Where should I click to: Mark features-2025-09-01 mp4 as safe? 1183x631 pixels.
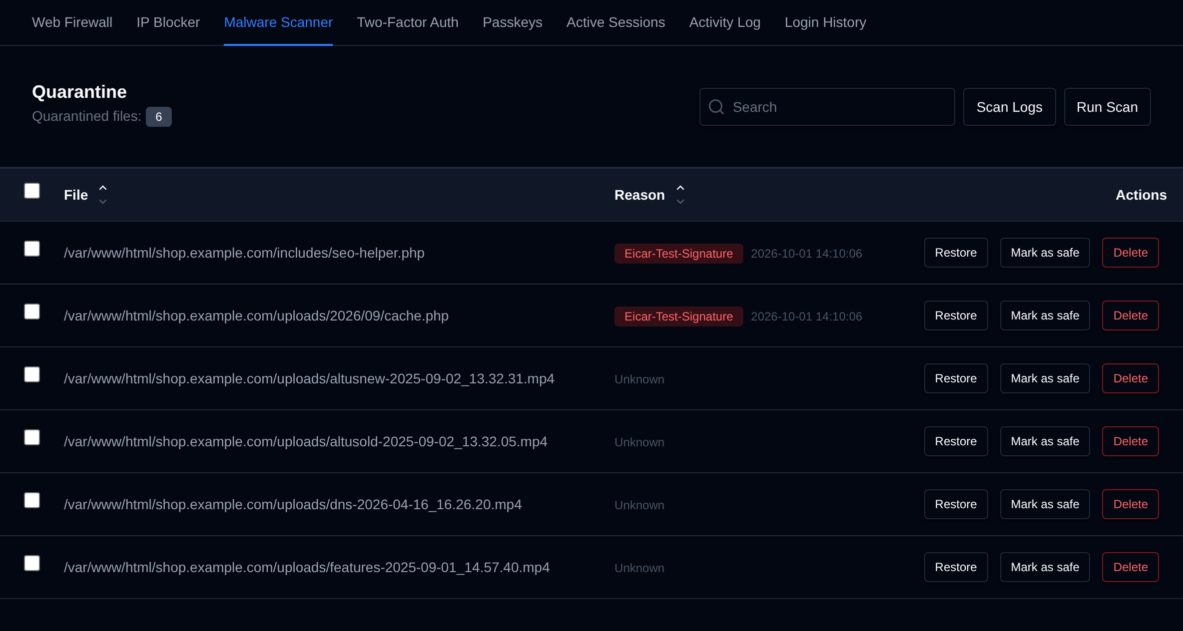1045,567
